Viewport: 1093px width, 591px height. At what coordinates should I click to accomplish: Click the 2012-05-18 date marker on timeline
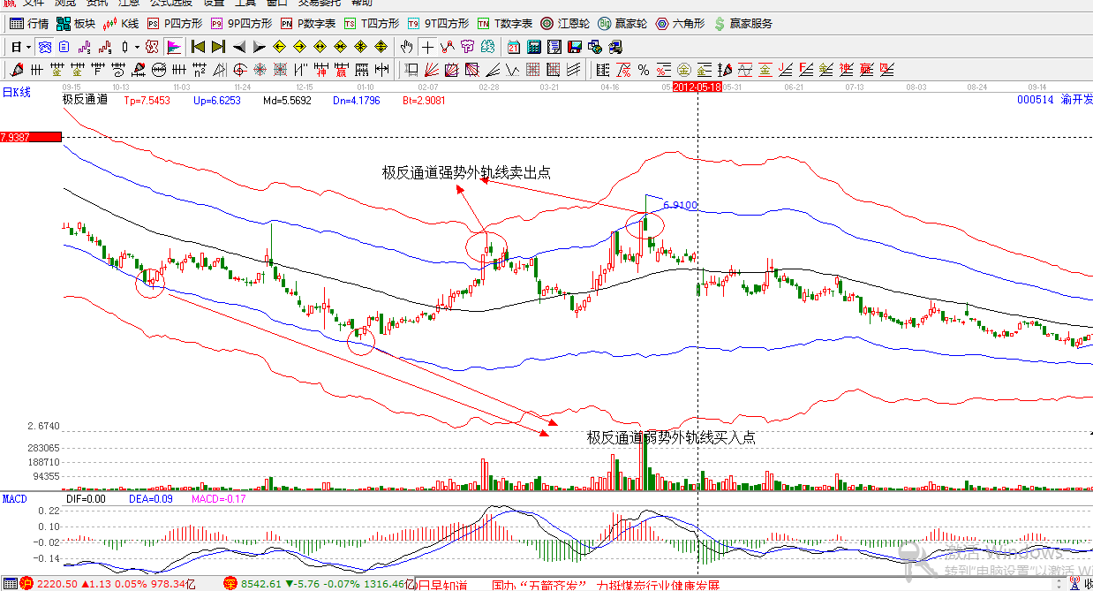(x=697, y=87)
